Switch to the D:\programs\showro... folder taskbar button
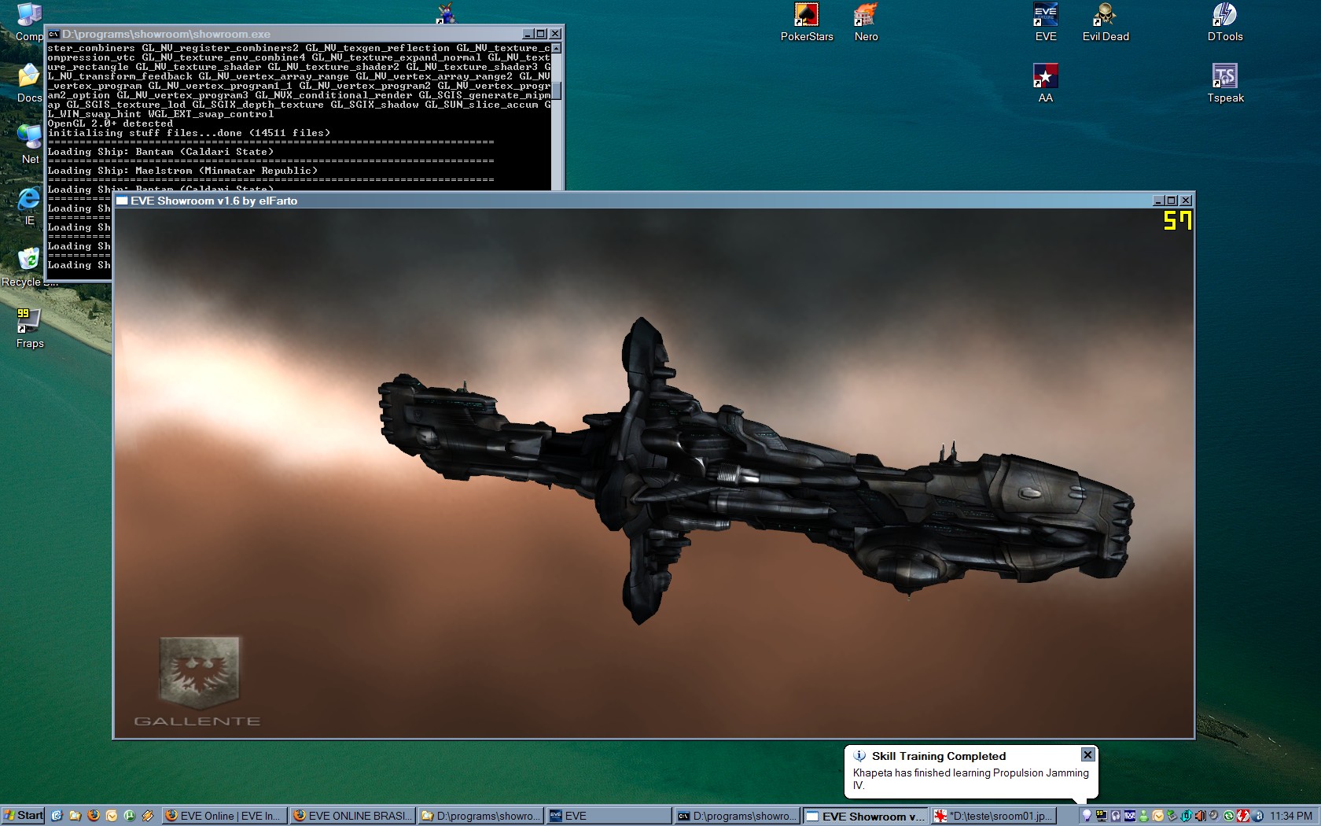Image resolution: width=1321 pixels, height=826 pixels. click(x=480, y=816)
